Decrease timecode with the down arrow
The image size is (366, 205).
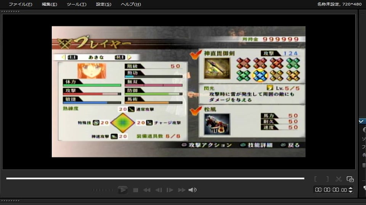[x=351, y=191]
